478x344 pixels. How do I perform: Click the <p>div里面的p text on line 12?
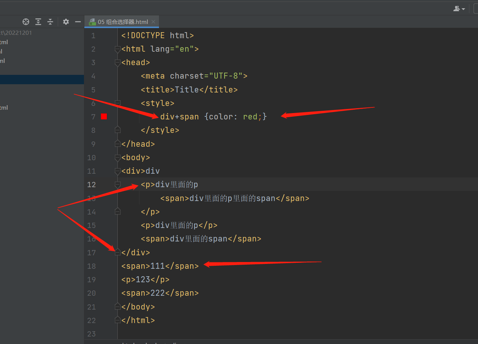tap(169, 185)
